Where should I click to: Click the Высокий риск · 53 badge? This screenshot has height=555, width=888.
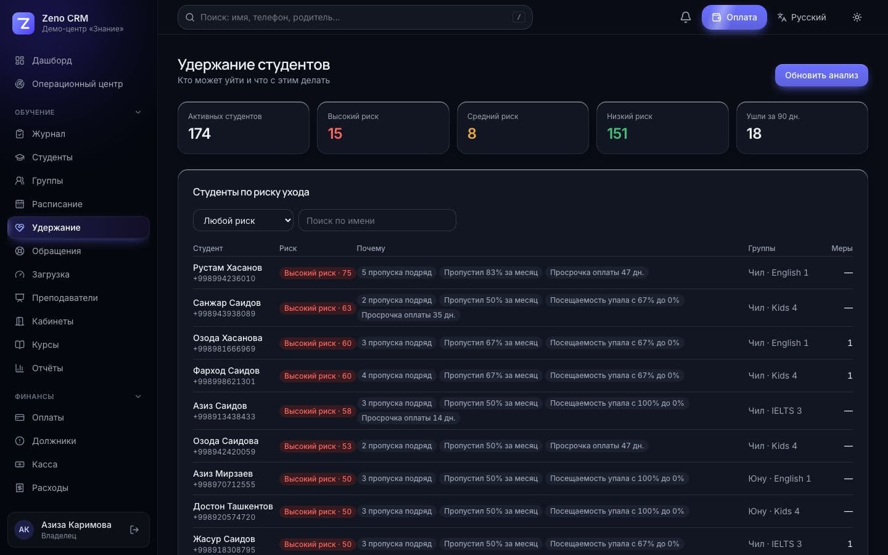tap(318, 446)
